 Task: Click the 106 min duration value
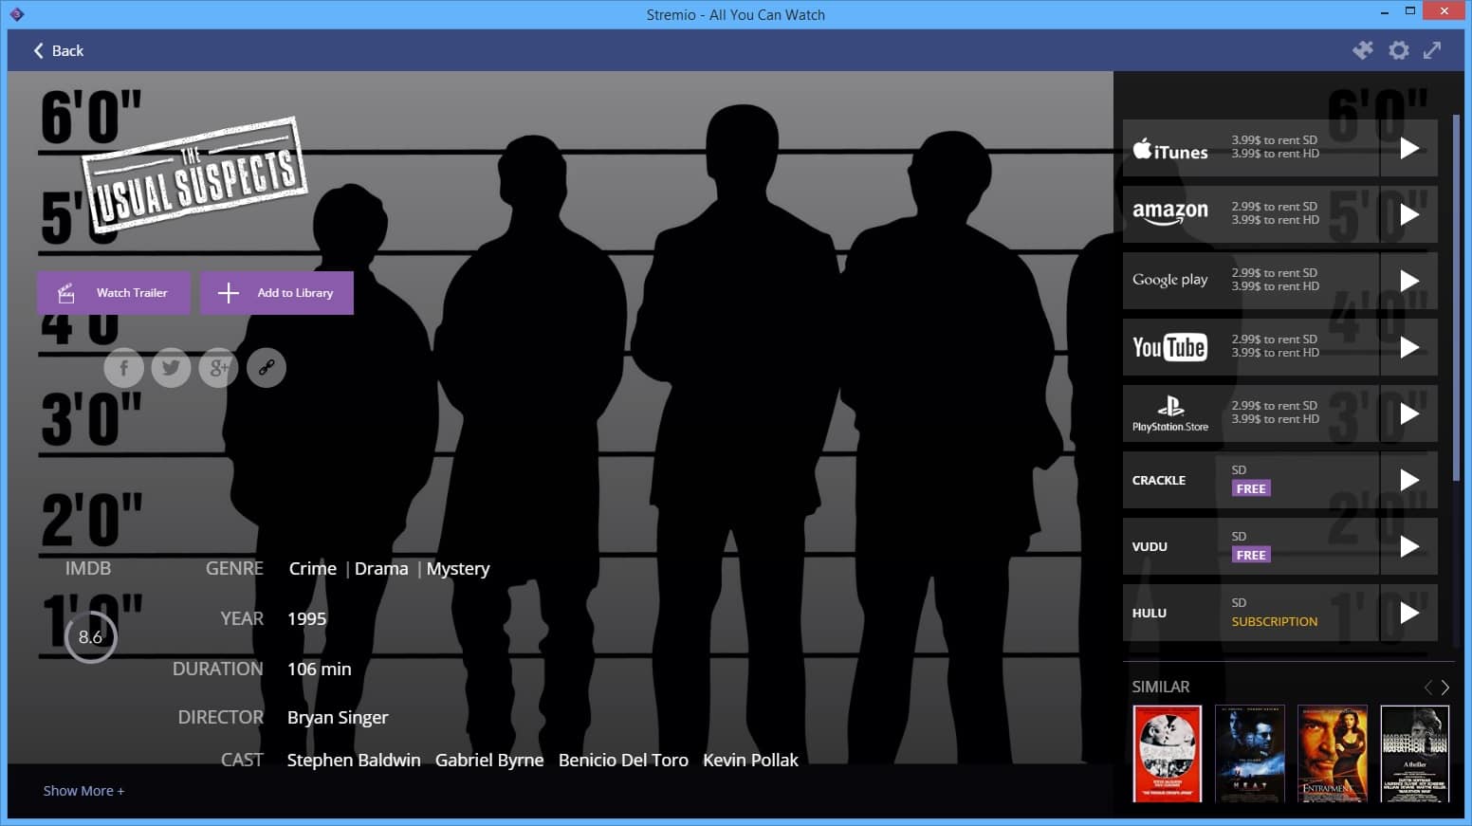pyautogui.click(x=320, y=670)
